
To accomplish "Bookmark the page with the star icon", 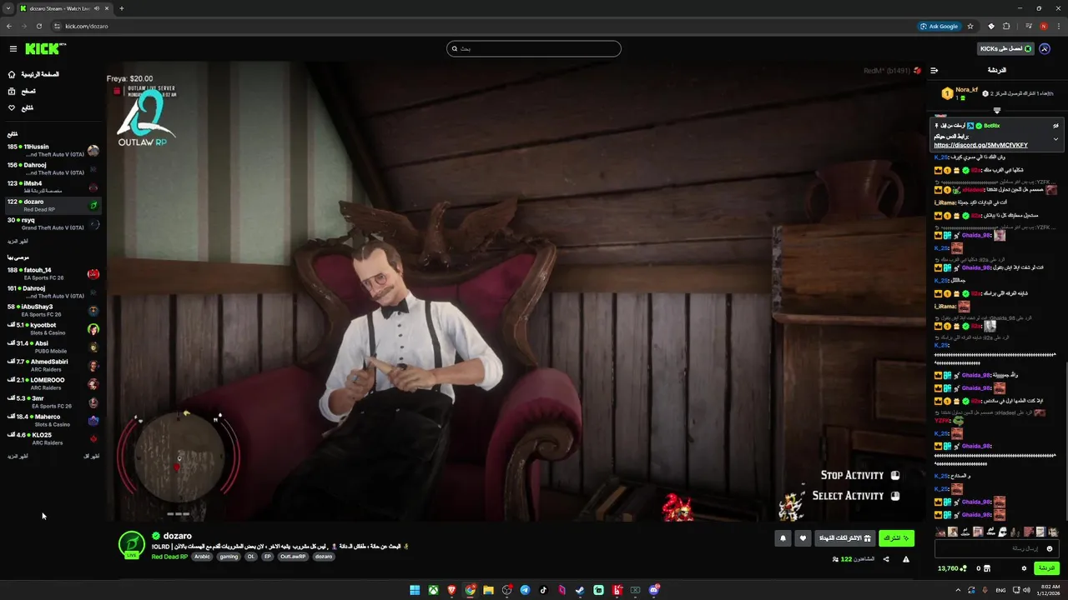I will pyautogui.click(x=970, y=26).
